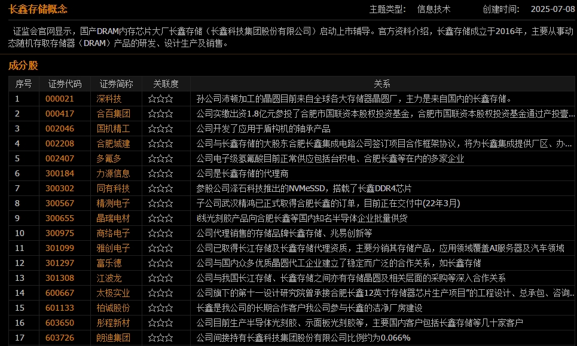This screenshot has width=577, height=346.
Task: Select the stock name 力源信息
Action: (x=113, y=173)
